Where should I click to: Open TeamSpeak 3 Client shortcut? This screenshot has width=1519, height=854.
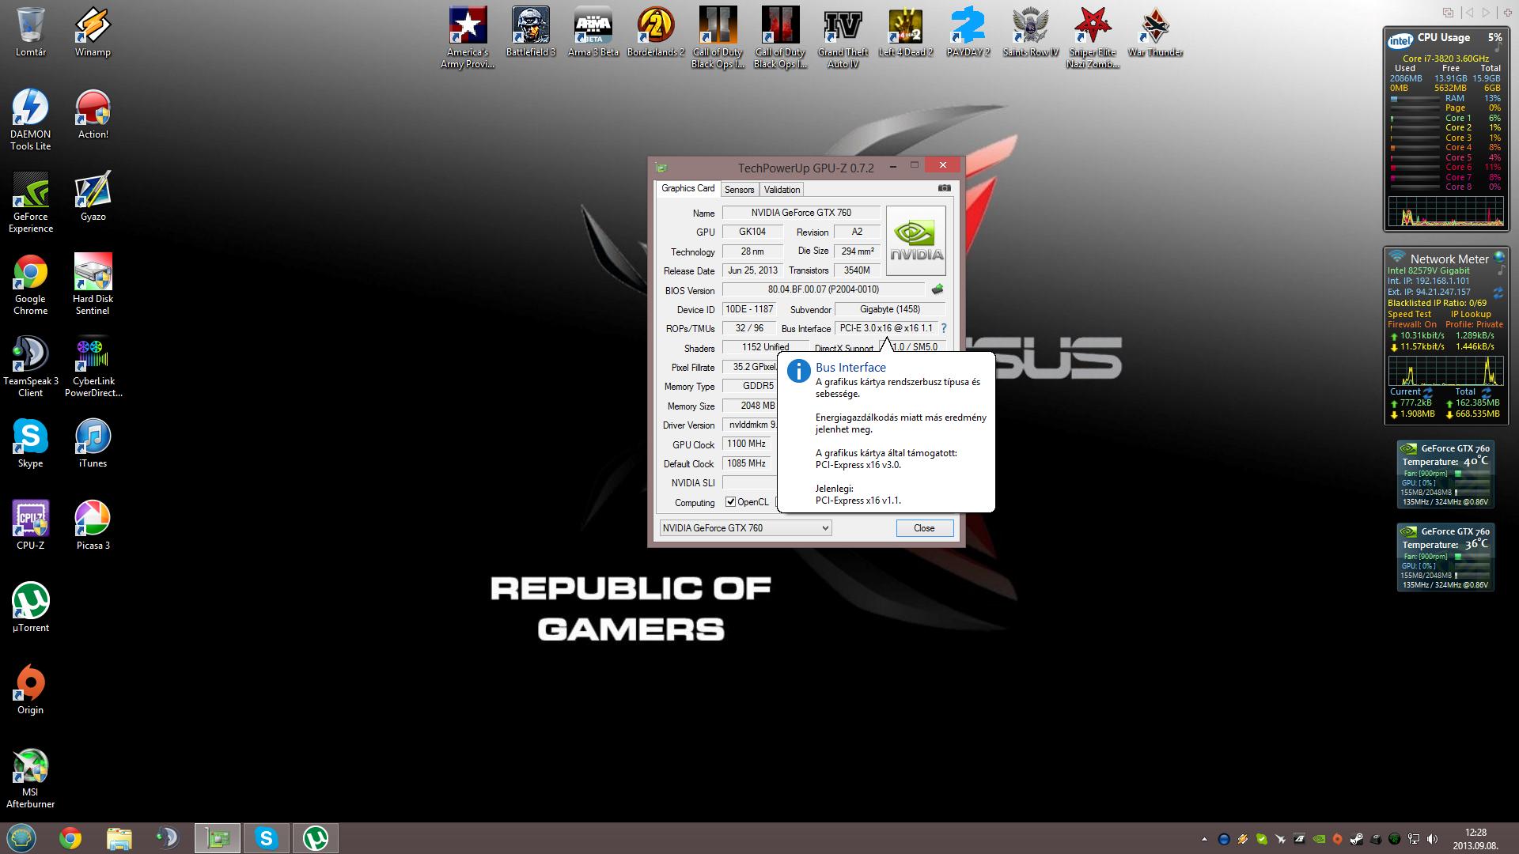tap(30, 367)
